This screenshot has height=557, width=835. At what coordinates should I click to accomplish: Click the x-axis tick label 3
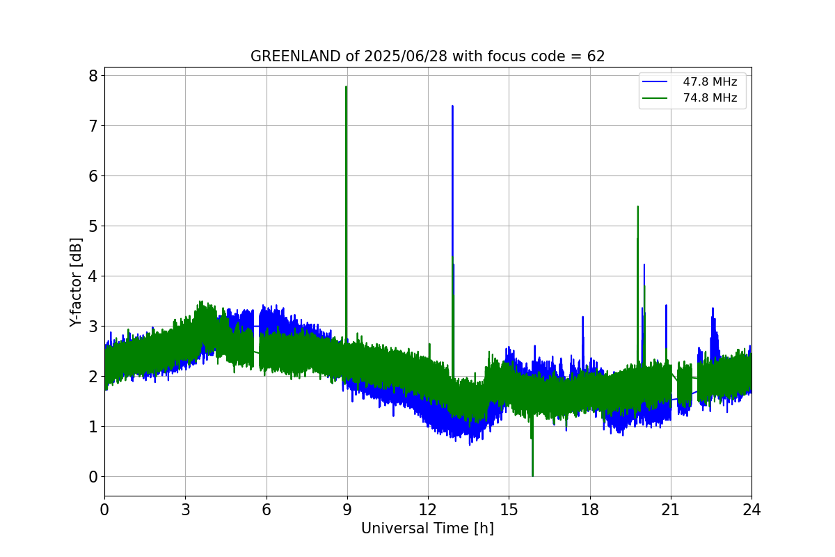pyautogui.click(x=185, y=510)
